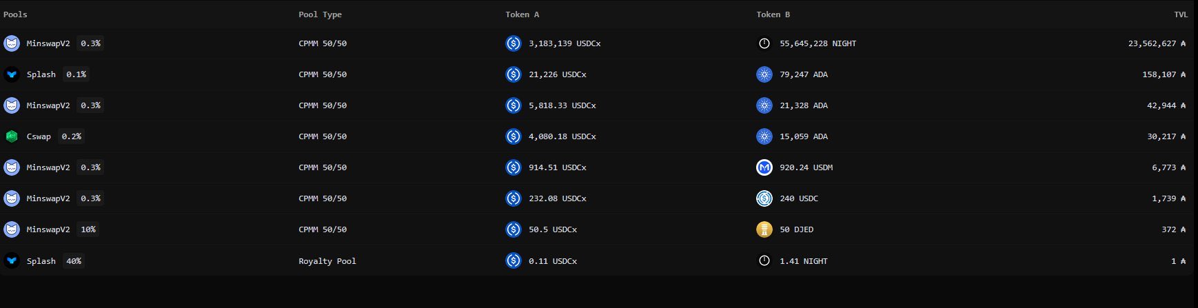
Task: Click the 0.3% fee badge in NIGHT row
Action: coord(90,43)
